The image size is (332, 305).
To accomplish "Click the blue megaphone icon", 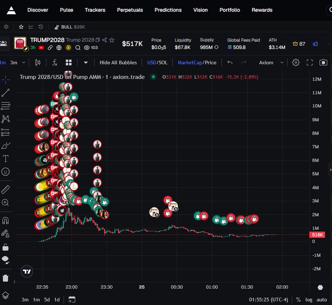I will pos(315,44).
